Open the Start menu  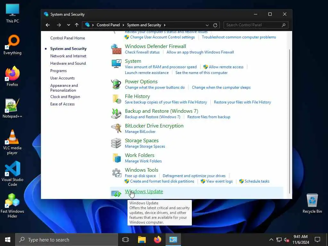click(x=8, y=240)
